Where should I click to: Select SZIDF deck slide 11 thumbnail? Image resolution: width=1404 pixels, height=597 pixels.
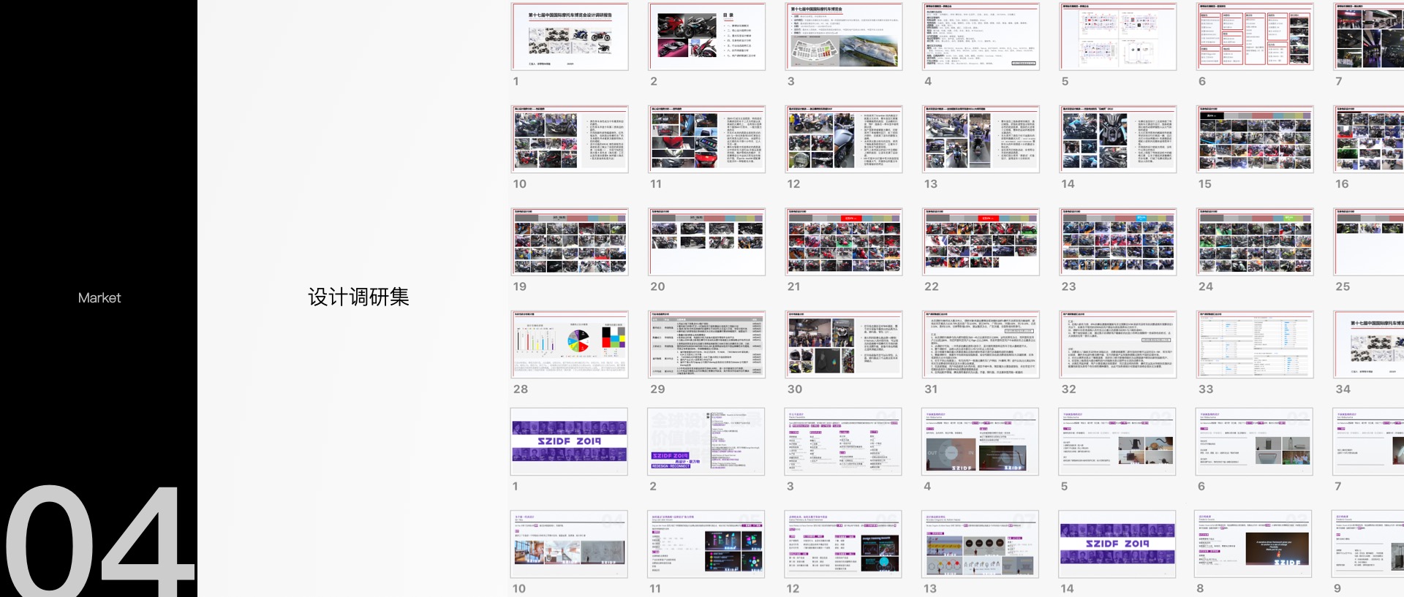[706, 544]
